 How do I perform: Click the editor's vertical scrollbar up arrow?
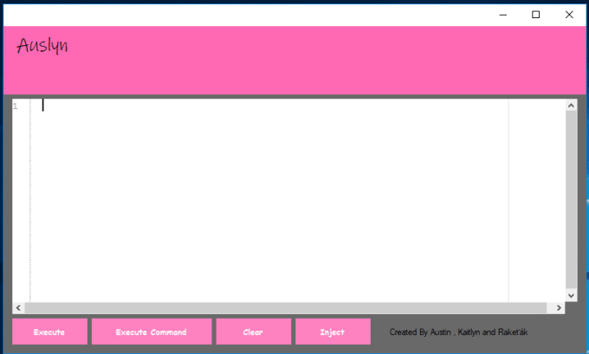(571, 106)
